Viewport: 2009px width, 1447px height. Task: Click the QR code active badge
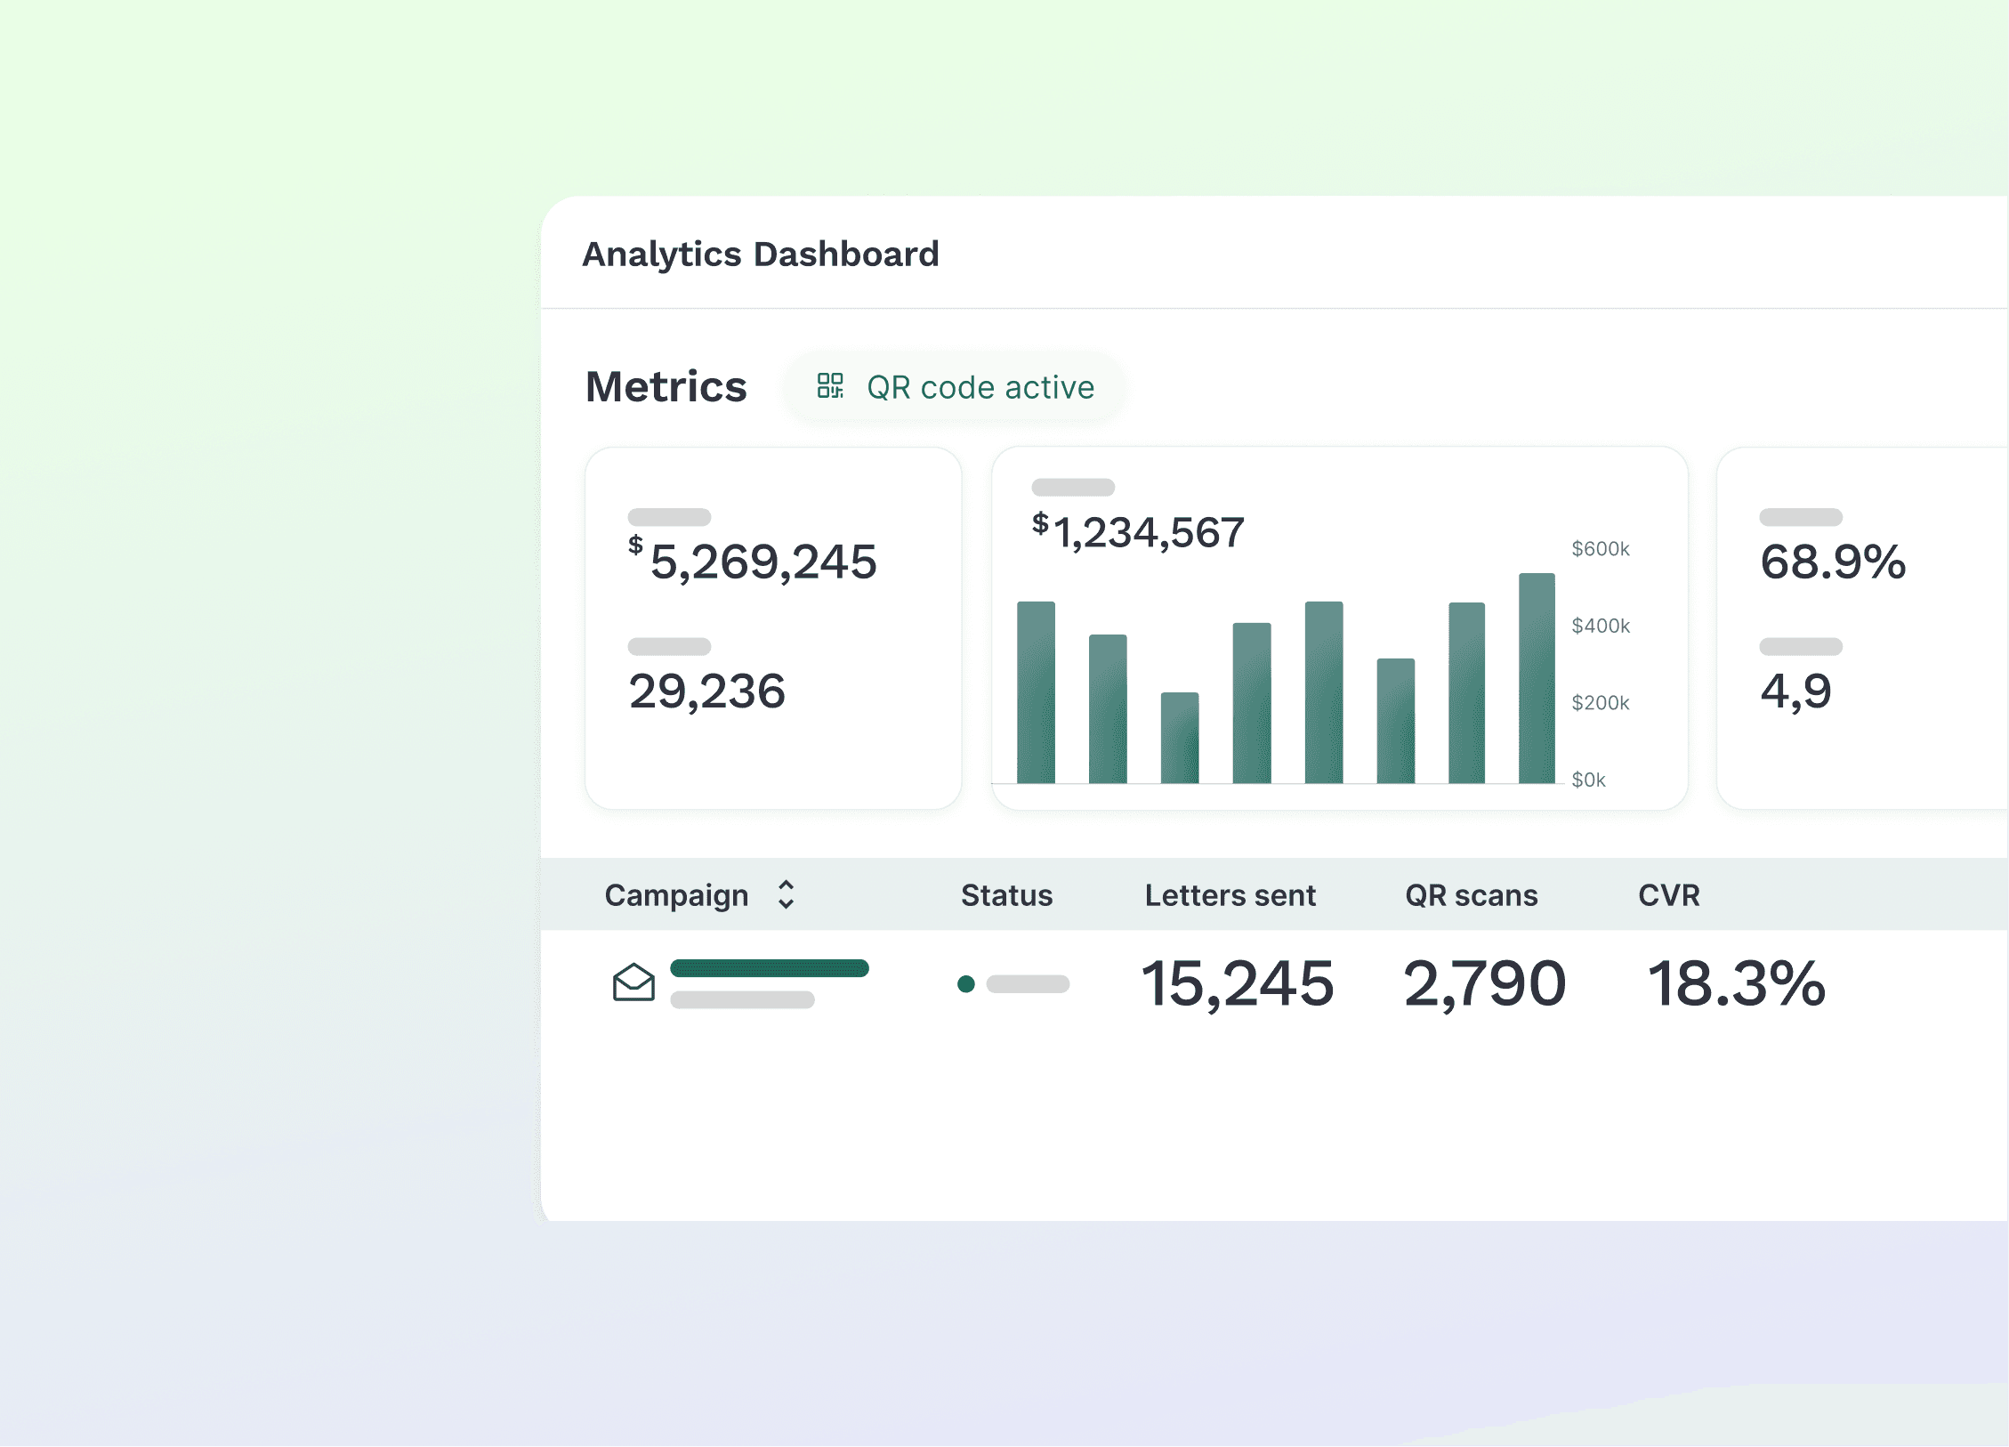(954, 387)
